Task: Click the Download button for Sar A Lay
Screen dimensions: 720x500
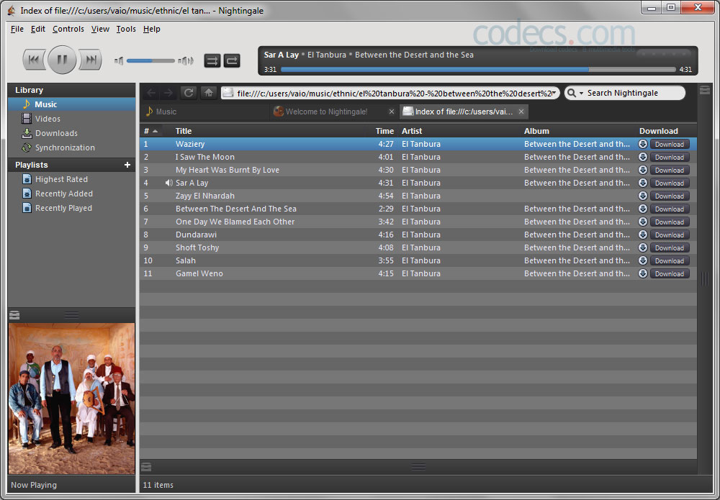Action: click(x=670, y=183)
